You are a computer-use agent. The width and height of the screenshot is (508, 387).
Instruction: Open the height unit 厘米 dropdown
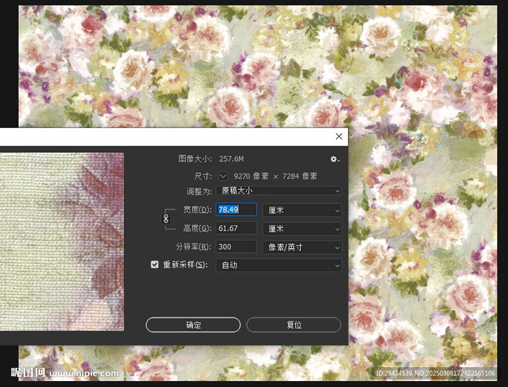[302, 228]
